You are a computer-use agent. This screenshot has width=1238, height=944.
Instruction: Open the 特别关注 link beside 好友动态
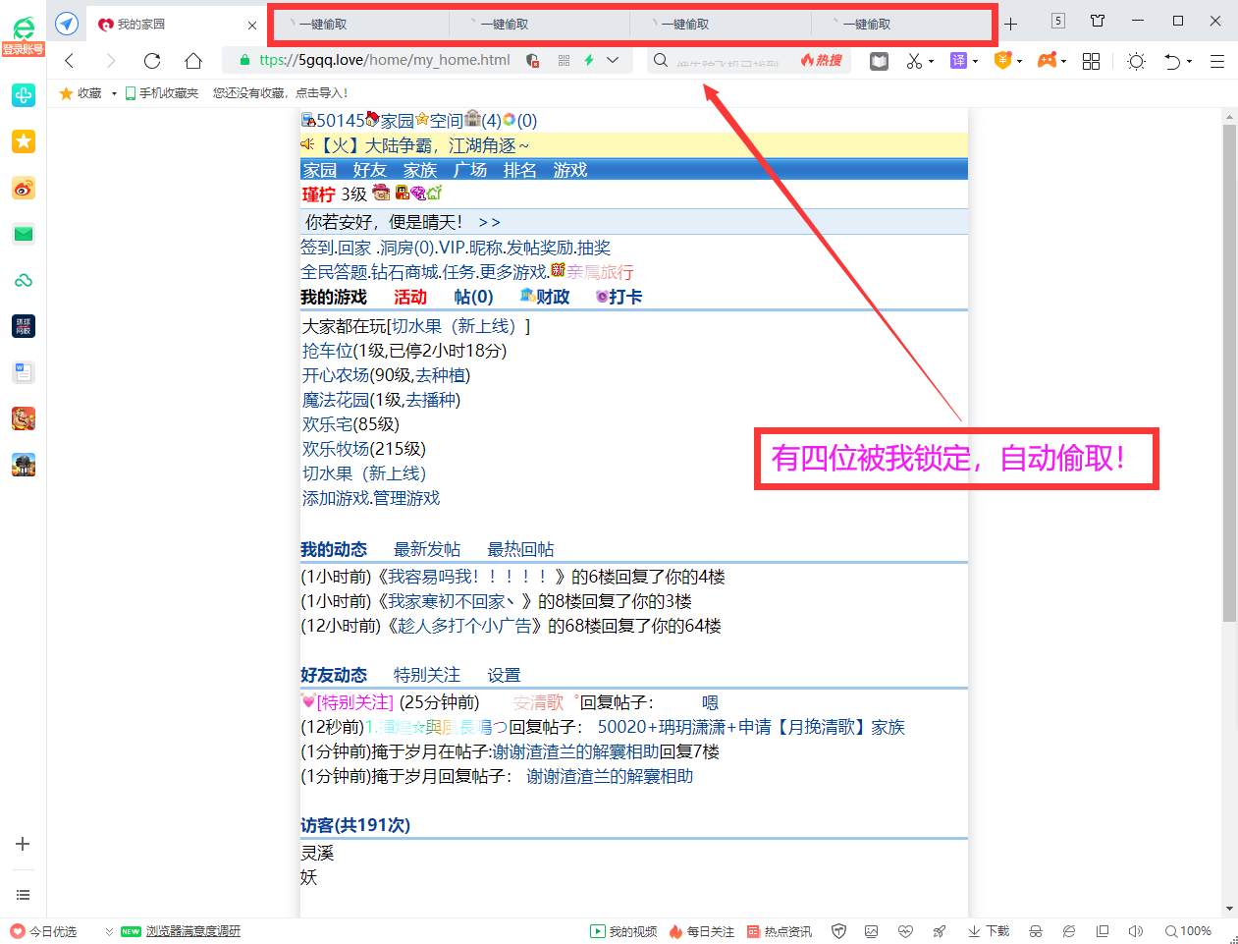tap(427, 675)
